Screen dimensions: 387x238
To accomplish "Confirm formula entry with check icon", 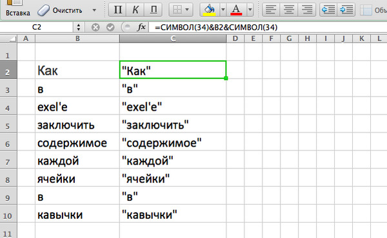I will 110,27.
